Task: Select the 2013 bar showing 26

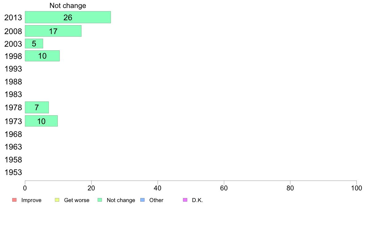Action: point(68,17)
